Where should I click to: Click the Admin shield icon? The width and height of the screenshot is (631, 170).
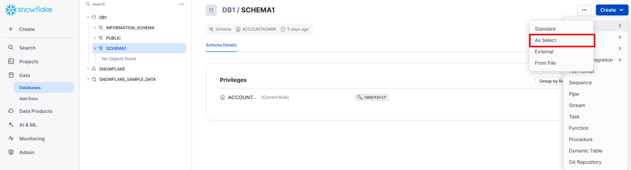11,152
